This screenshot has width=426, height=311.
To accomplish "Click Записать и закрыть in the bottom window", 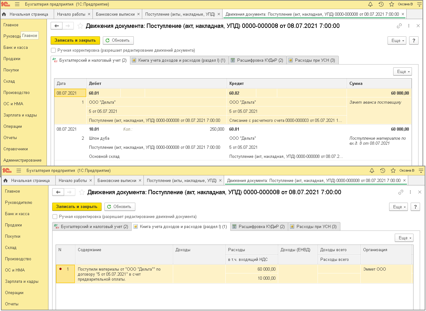I will 77,207.
